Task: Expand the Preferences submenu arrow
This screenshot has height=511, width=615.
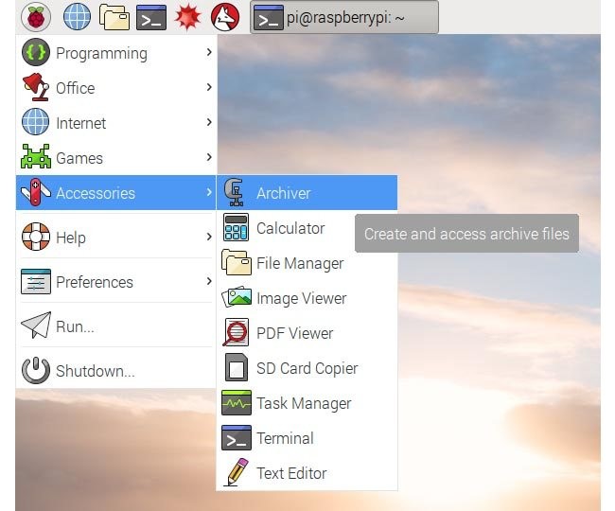Action: [x=209, y=281]
